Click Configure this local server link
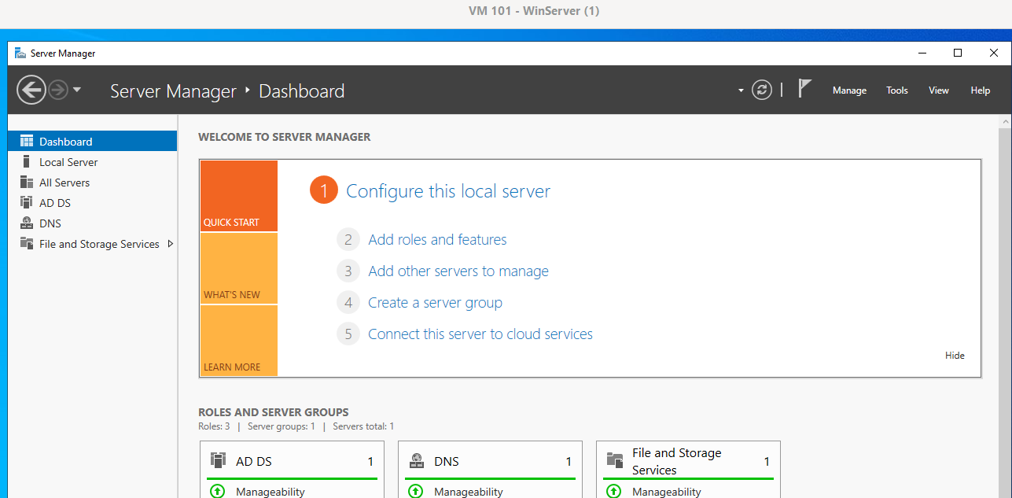This screenshot has height=498, width=1012. click(448, 191)
